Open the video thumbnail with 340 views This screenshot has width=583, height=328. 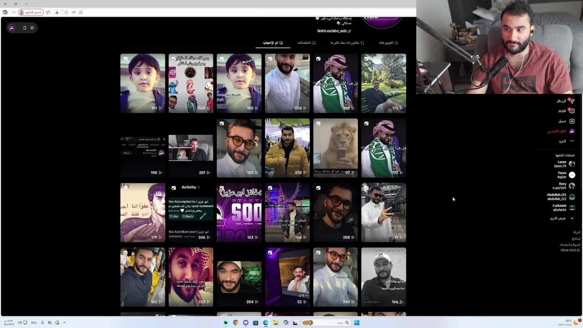pos(336,277)
